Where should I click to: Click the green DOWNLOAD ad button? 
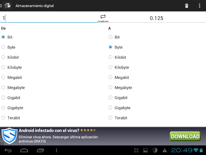185,136
